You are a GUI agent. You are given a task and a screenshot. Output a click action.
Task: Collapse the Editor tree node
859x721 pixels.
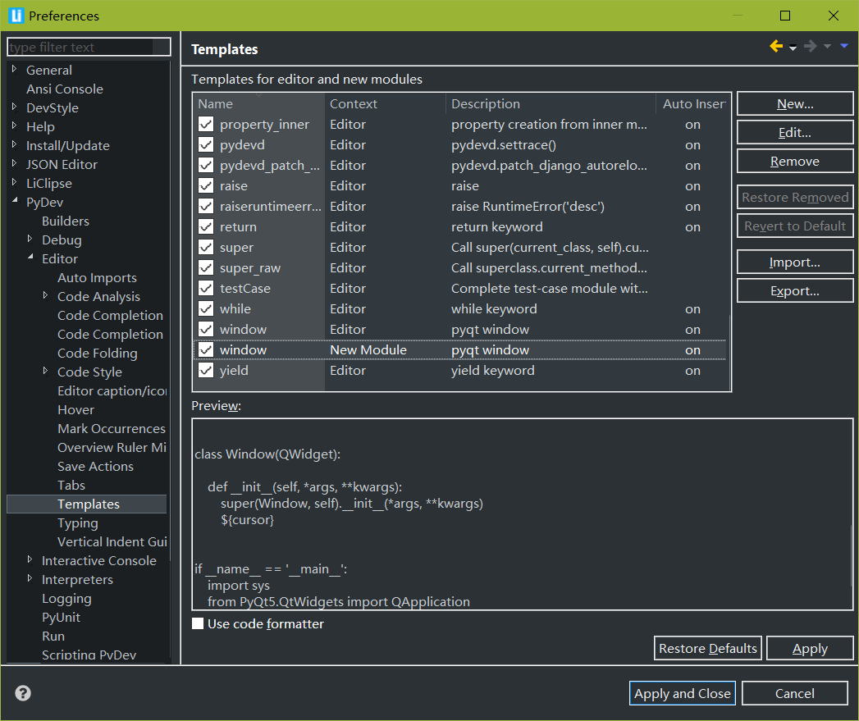point(30,258)
